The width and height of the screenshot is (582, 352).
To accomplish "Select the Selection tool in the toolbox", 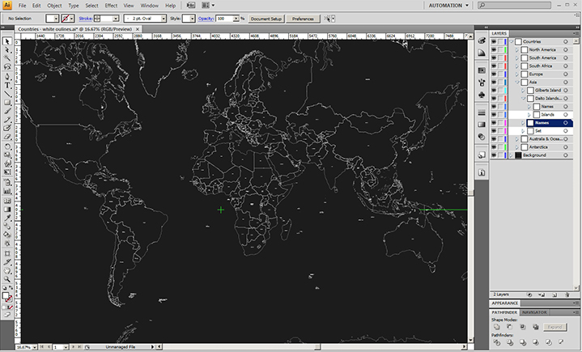I will [7, 40].
